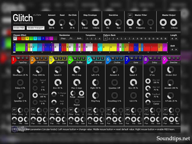This screenshot has height=144, width=192.
Task: Click the De-Click knob at 25 %
Action: pyautogui.click(x=72, y=22)
